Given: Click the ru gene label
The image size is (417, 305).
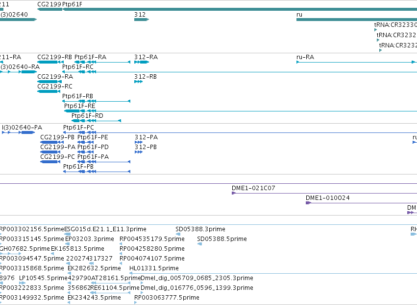Looking at the screenshot, I should 299,15.
